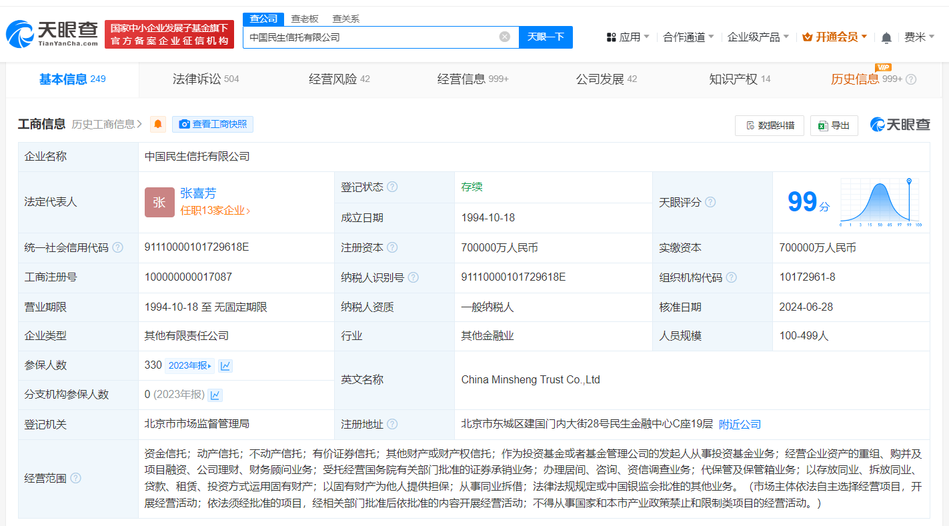Click the orange alert bell beside 历史工商信息
The image size is (949, 526).
point(158,125)
